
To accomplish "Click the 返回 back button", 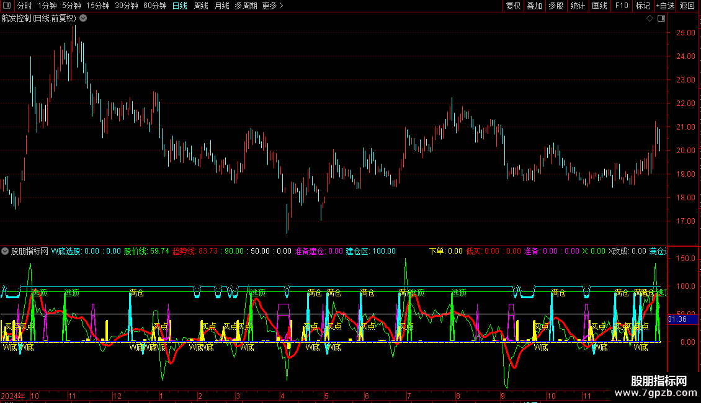I will pos(687,6).
